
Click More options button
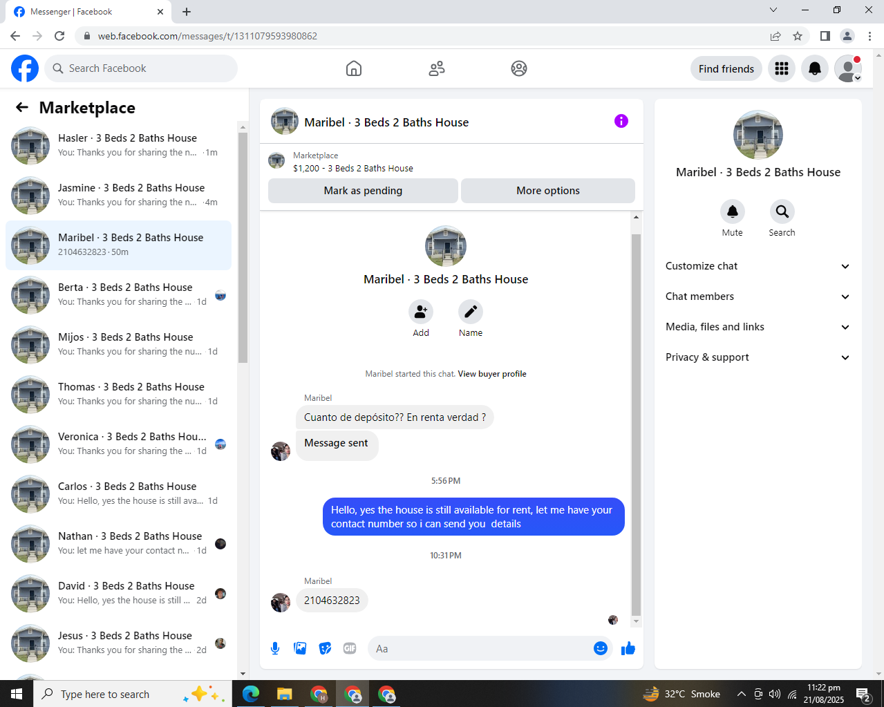point(548,191)
